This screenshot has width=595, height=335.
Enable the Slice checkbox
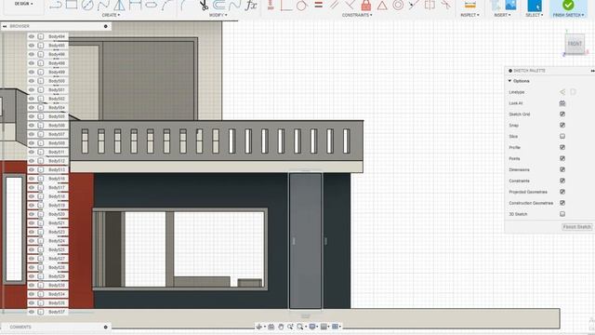562,137
